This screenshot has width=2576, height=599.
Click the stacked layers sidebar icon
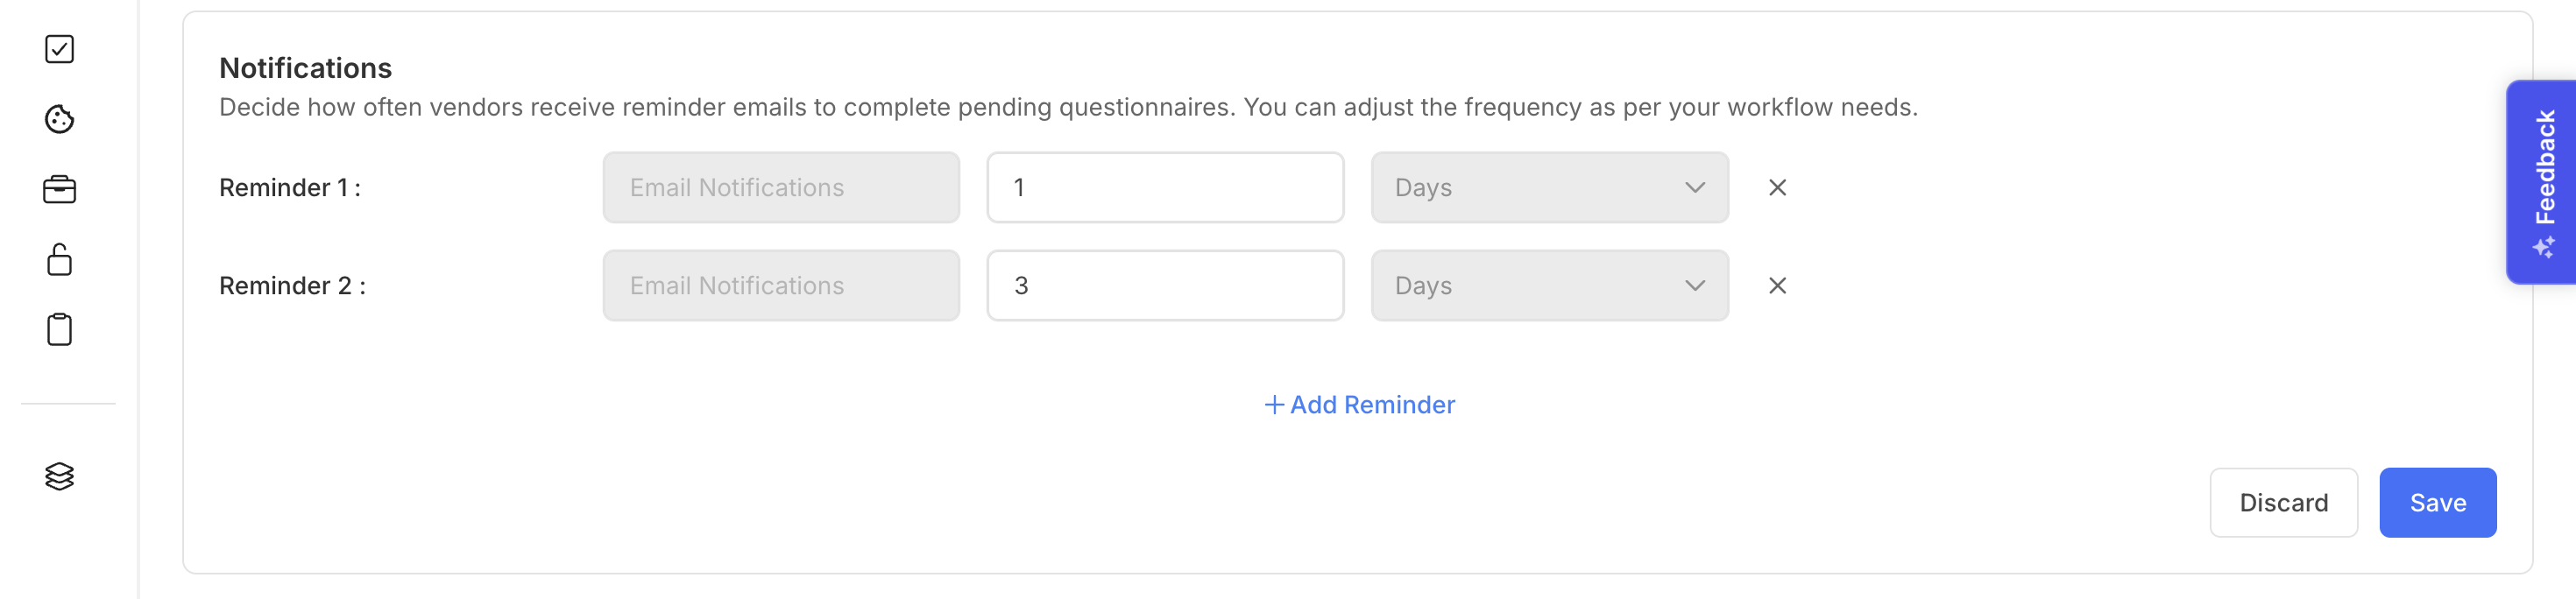pos(59,476)
